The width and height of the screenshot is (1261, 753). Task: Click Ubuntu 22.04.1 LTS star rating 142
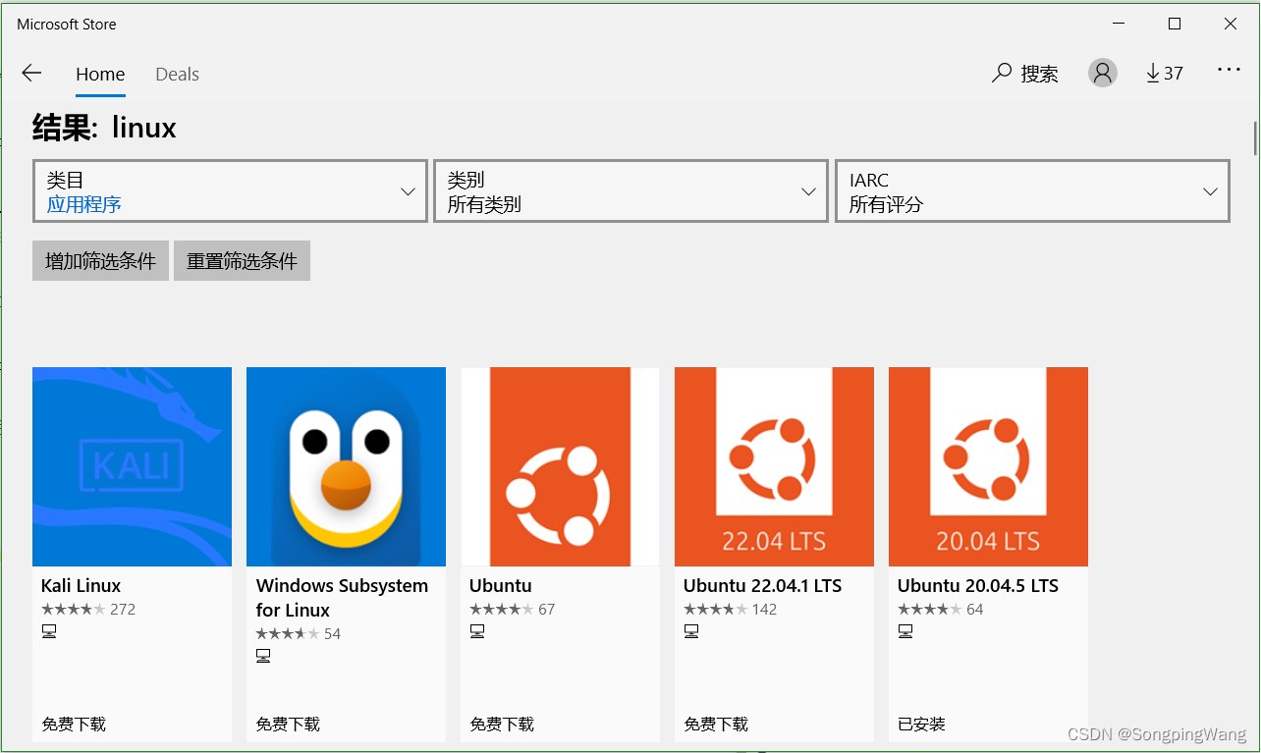click(x=731, y=609)
